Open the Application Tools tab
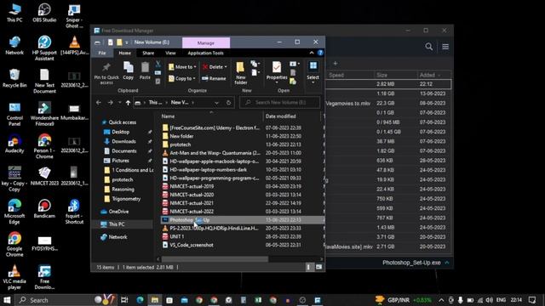Image resolution: width=545 pixels, height=306 pixels. [205, 53]
